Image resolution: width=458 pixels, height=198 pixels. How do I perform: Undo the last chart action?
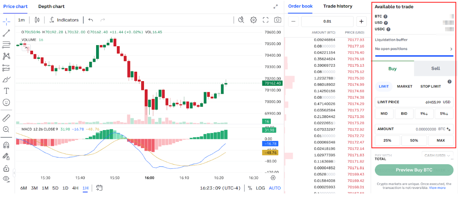pyautogui.click(x=90, y=20)
